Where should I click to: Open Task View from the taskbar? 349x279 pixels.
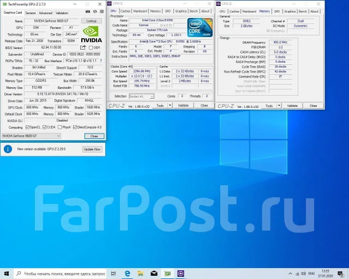pyautogui.click(x=113, y=274)
